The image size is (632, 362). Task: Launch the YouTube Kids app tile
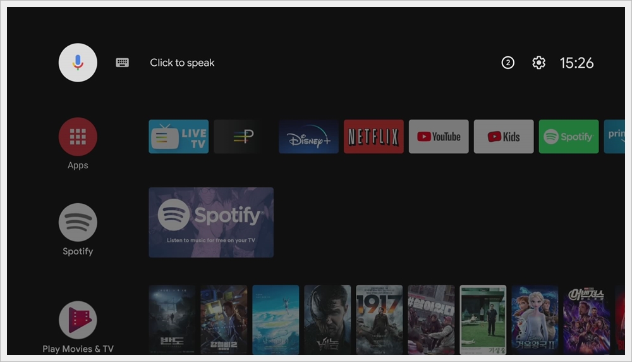click(504, 137)
